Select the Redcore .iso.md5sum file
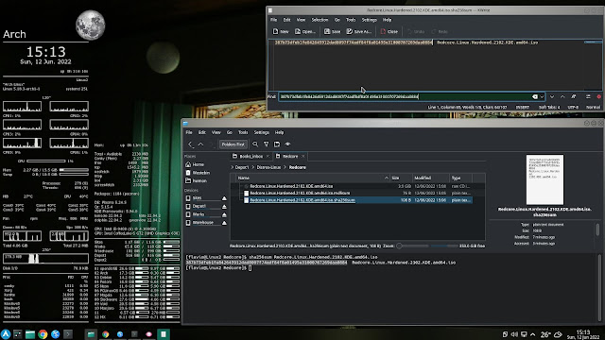Image resolution: width=605 pixels, height=340 pixels. point(300,193)
